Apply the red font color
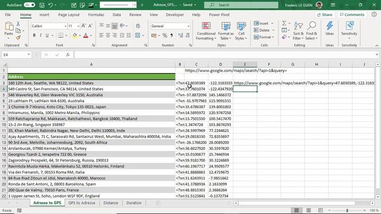 (86, 36)
